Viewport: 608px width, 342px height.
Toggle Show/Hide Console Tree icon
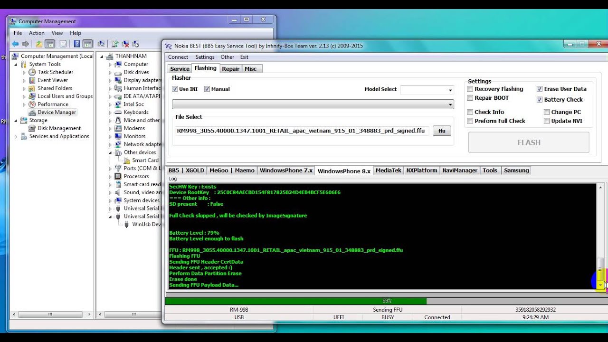pyautogui.click(x=49, y=44)
